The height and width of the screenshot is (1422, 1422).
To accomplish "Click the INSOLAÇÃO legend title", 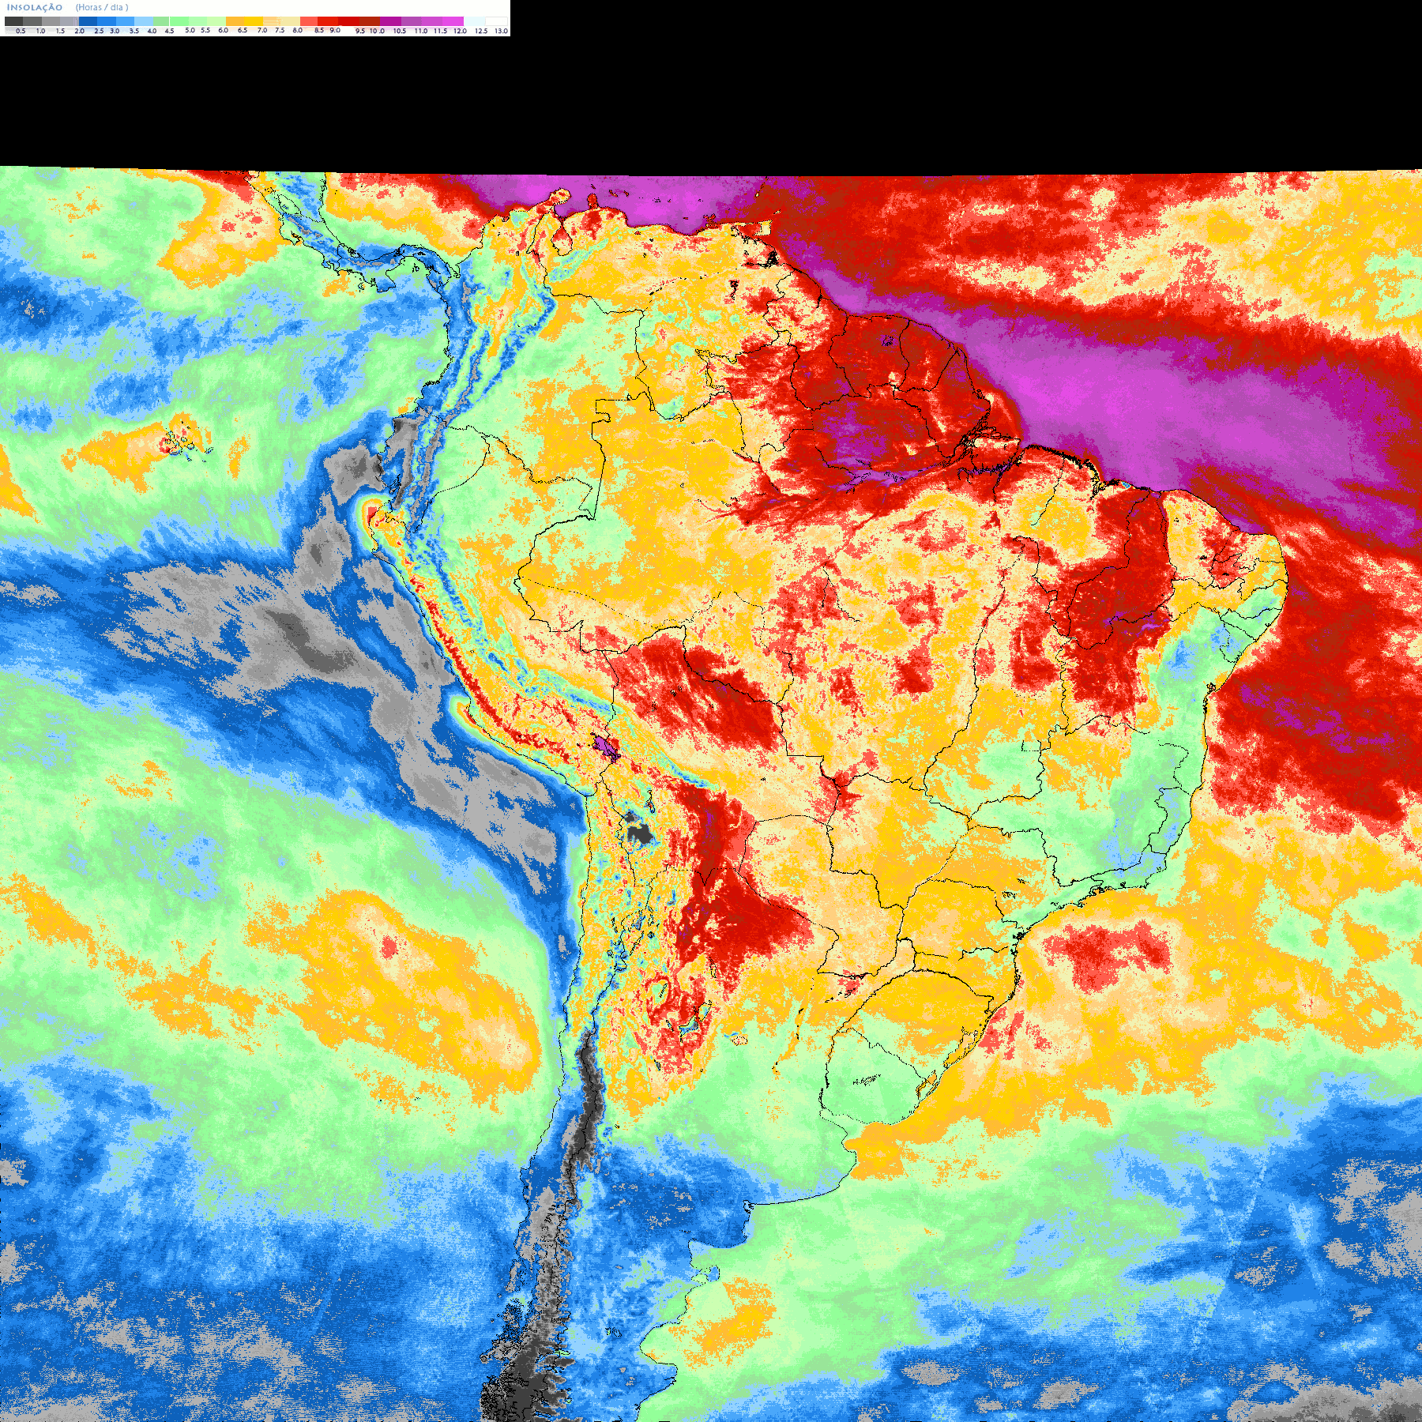I will point(35,7).
